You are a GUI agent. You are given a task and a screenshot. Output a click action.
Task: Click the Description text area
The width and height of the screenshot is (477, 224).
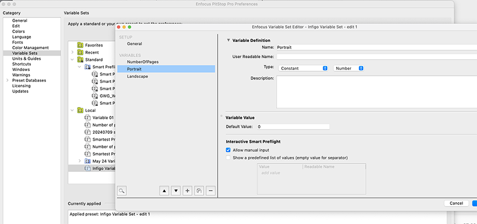point(377,92)
